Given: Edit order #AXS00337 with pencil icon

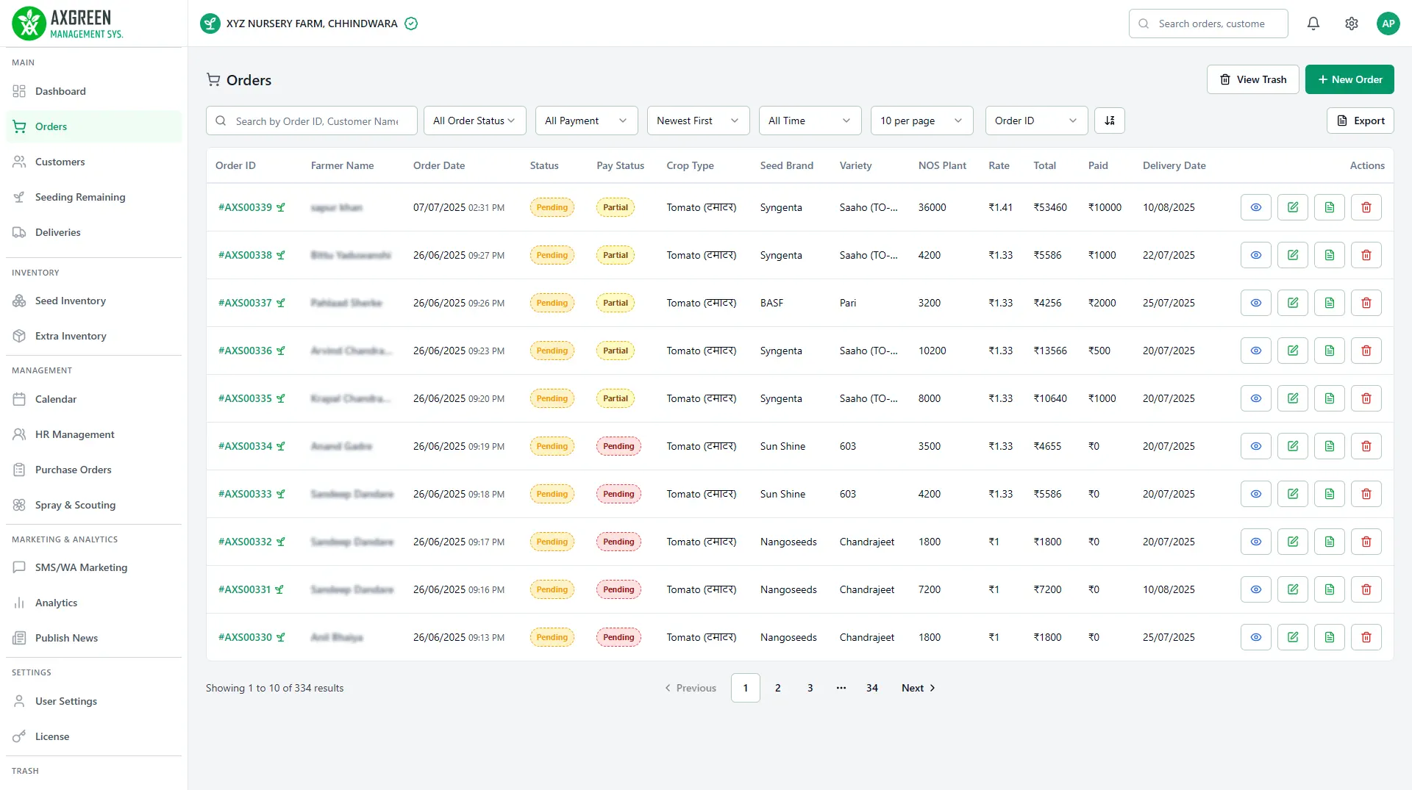Looking at the screenshot, I should click(x=1292, y=303).
